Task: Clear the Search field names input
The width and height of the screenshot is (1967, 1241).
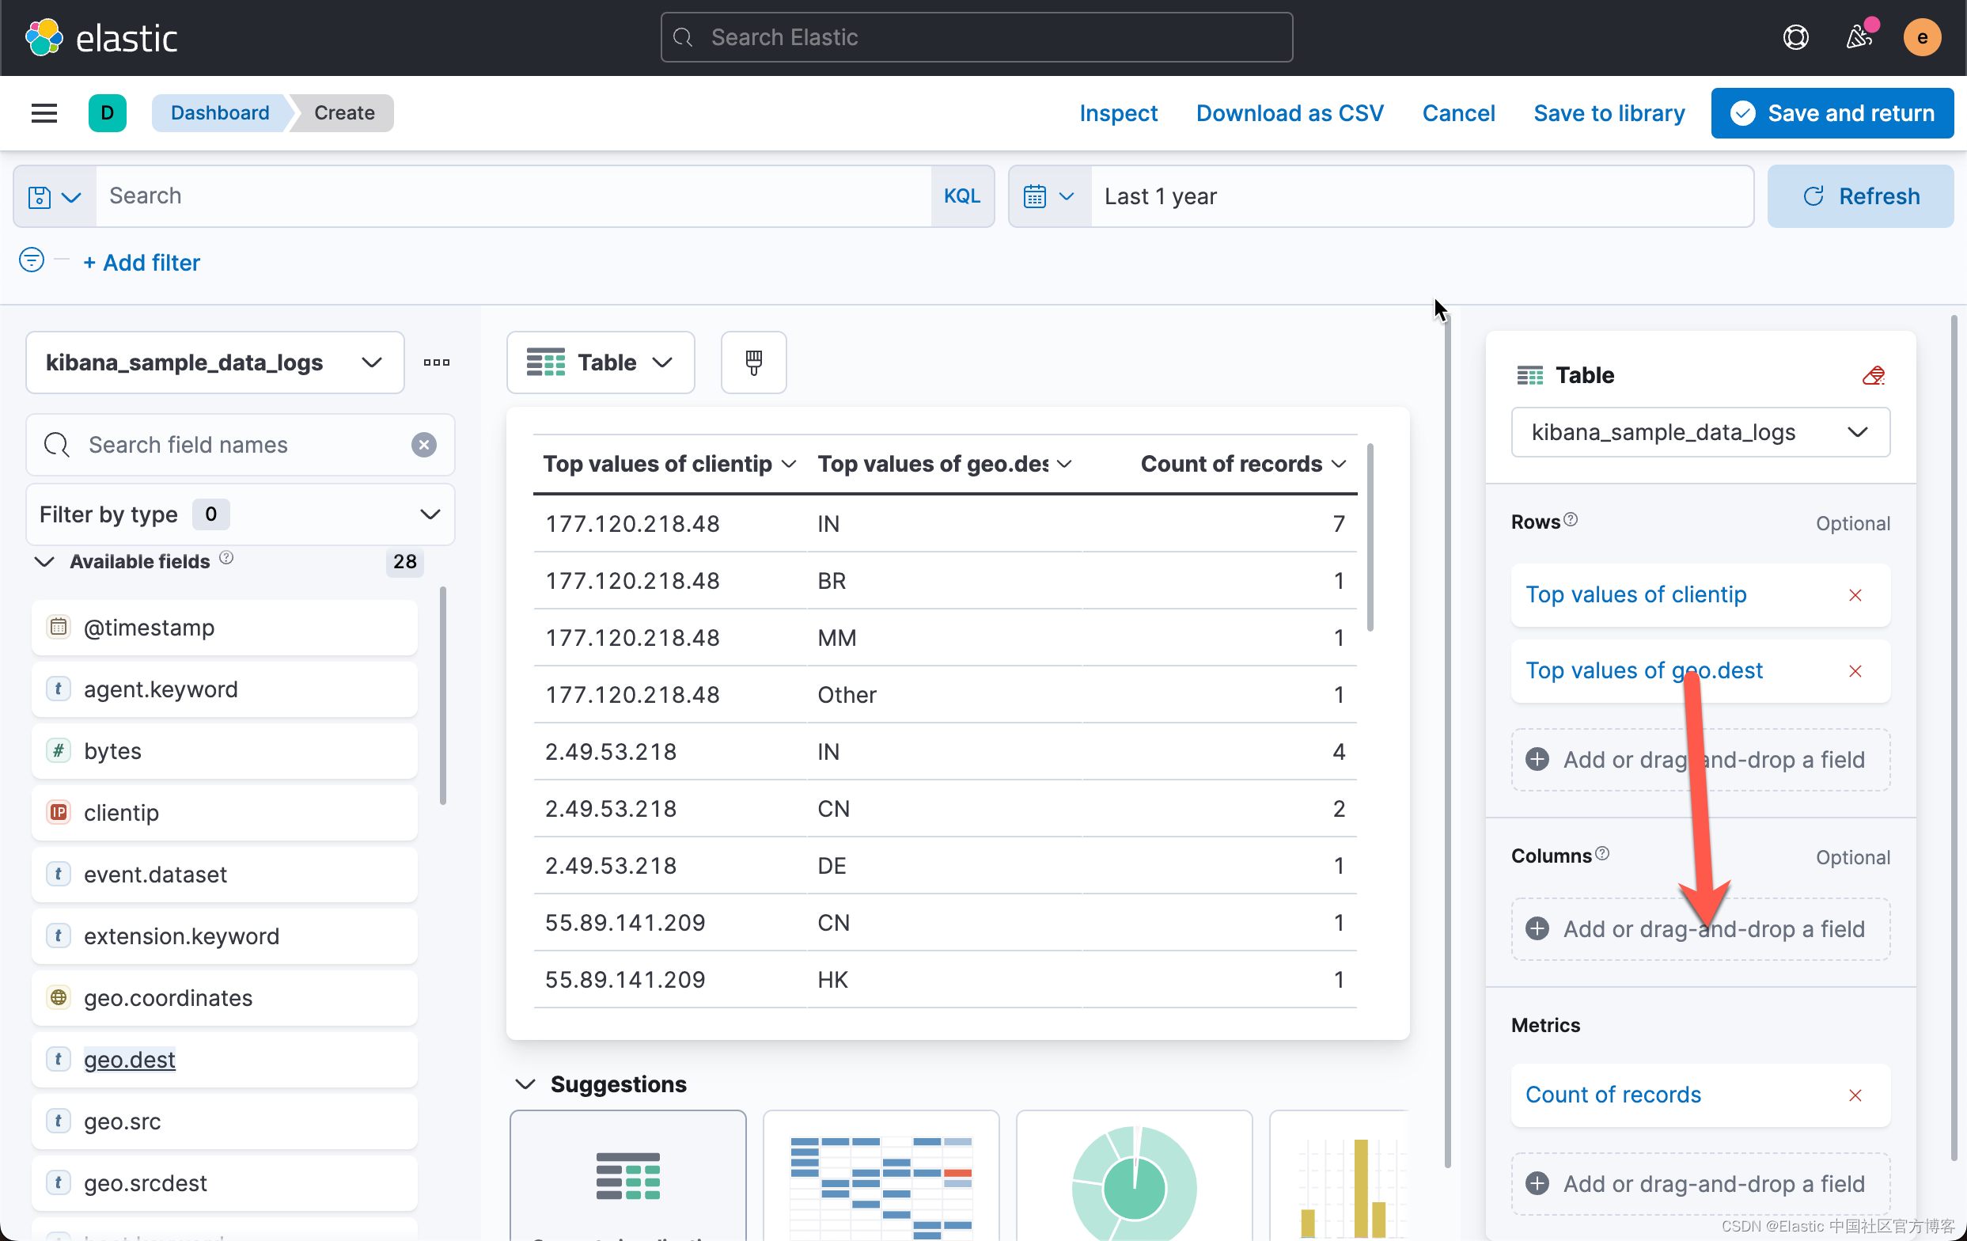Action: click(423, 445)
